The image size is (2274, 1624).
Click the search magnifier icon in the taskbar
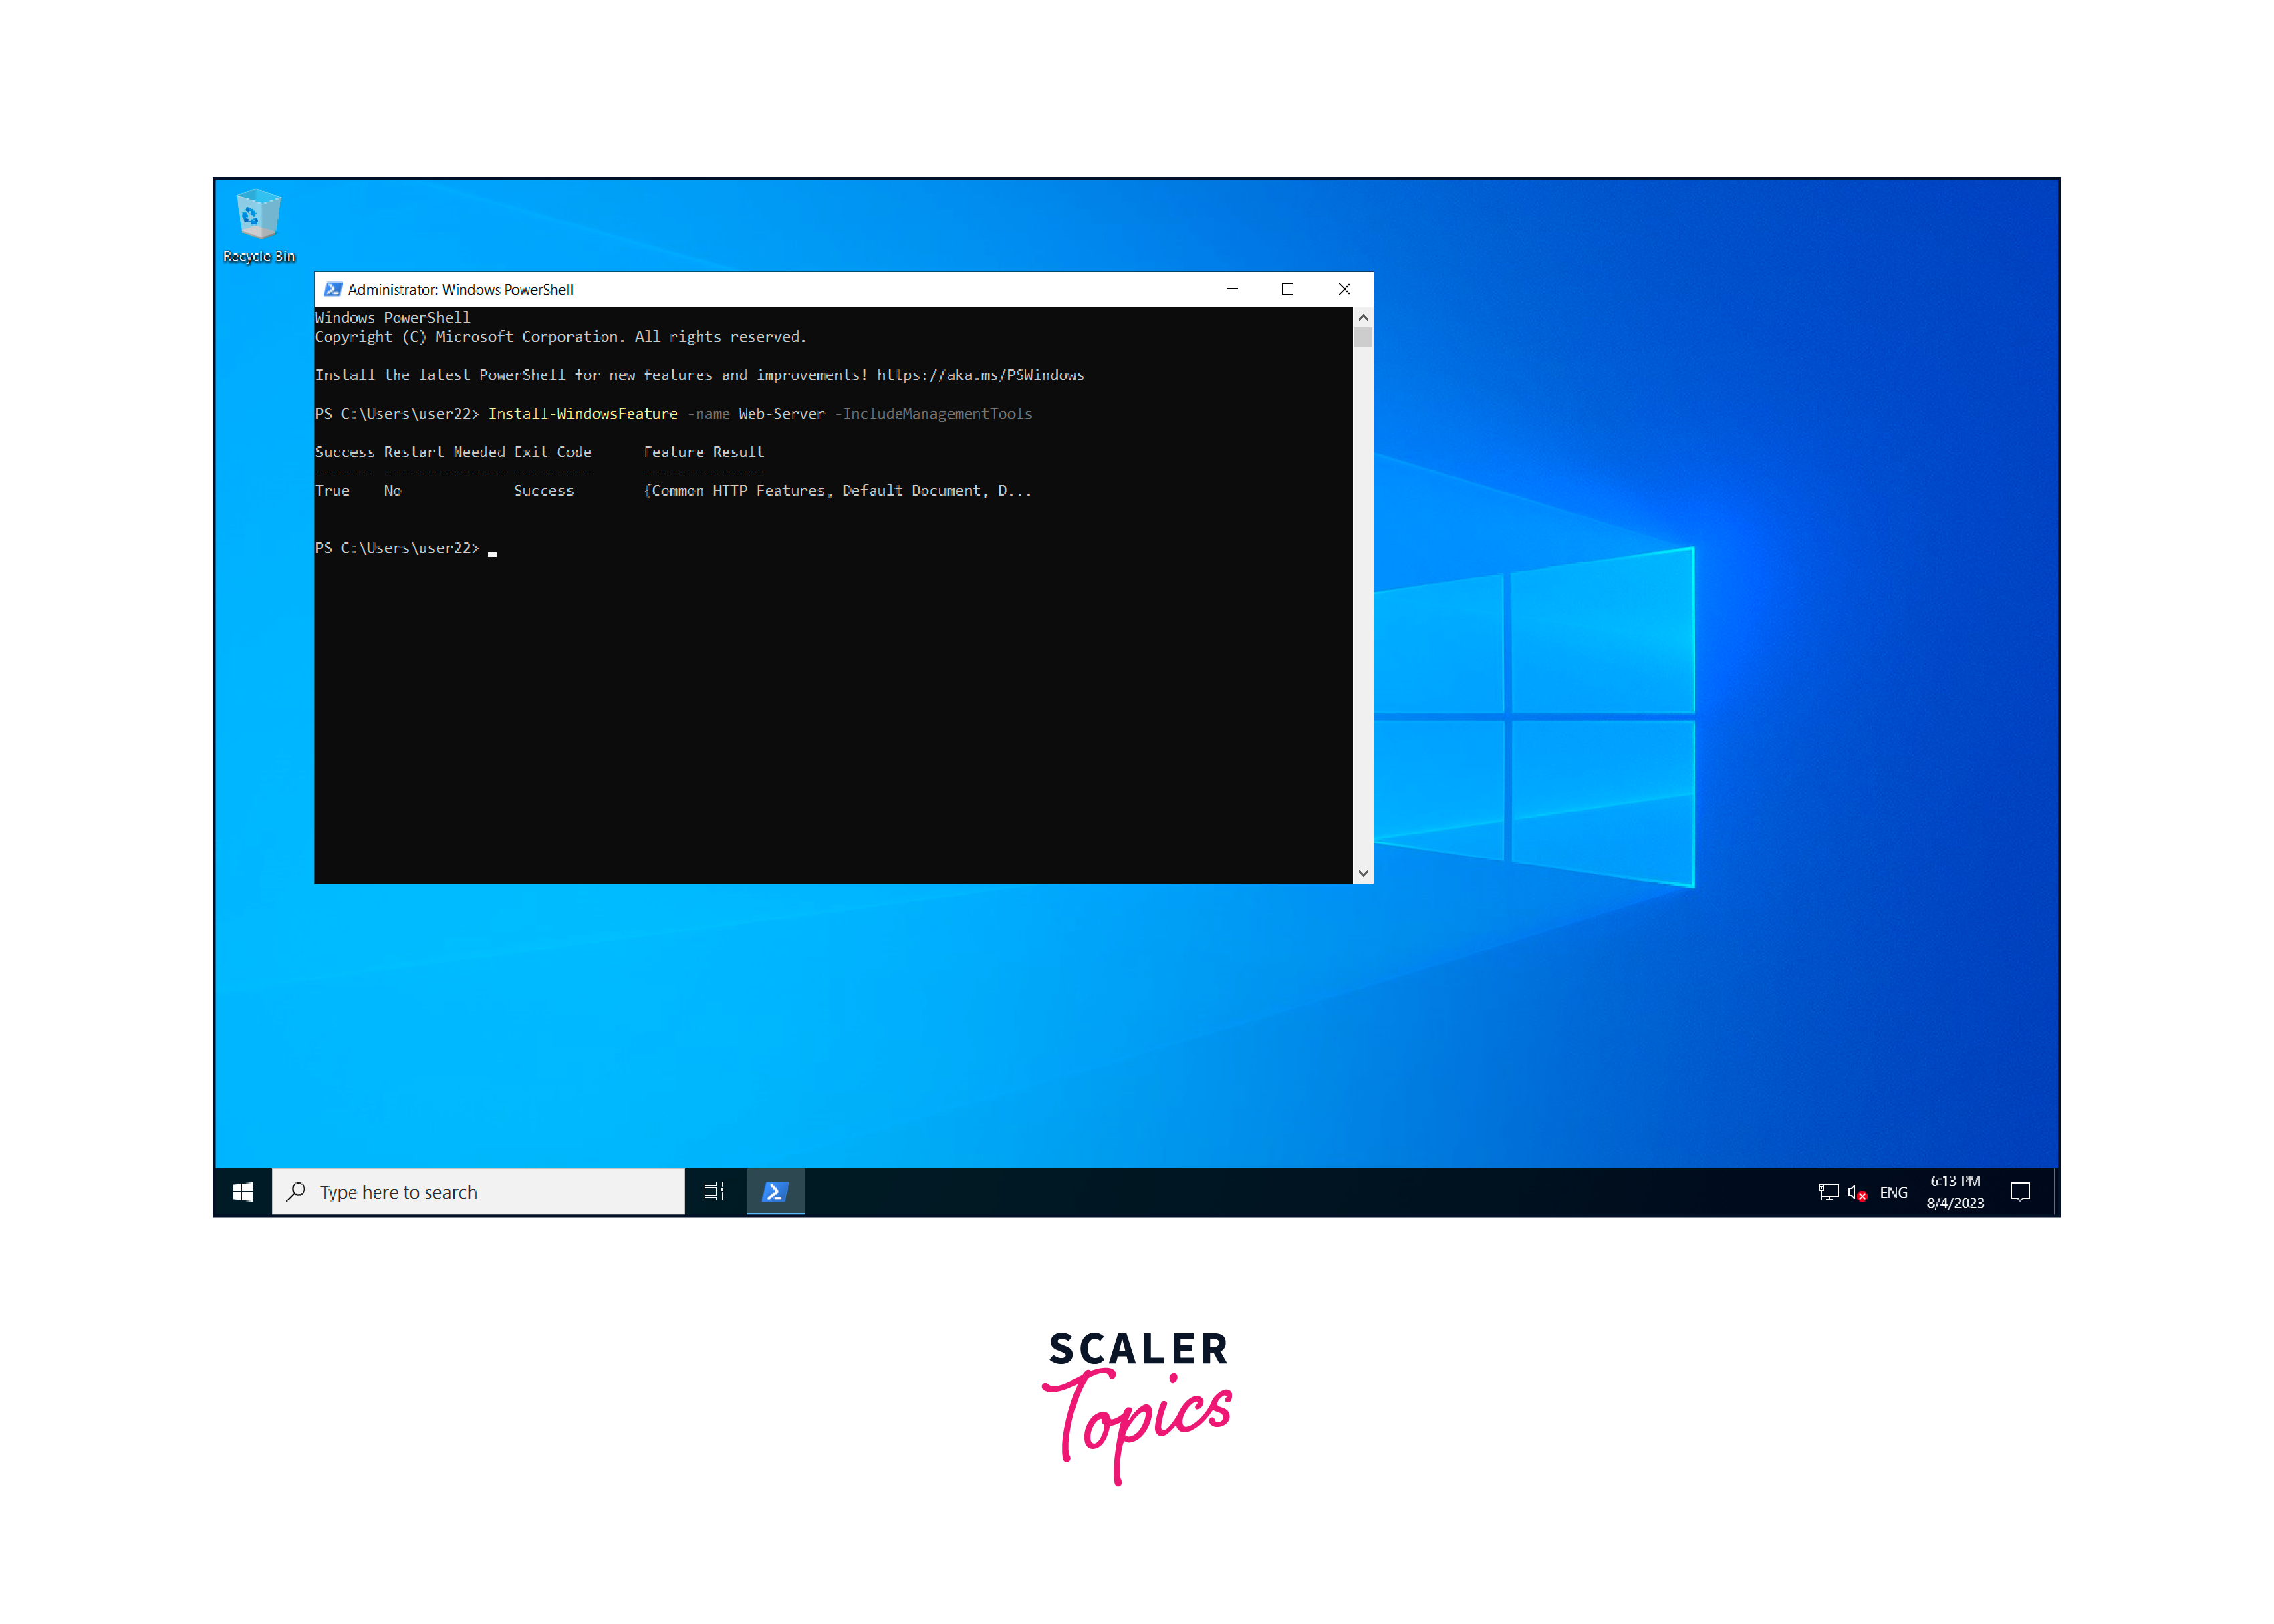coord(297,1191)
